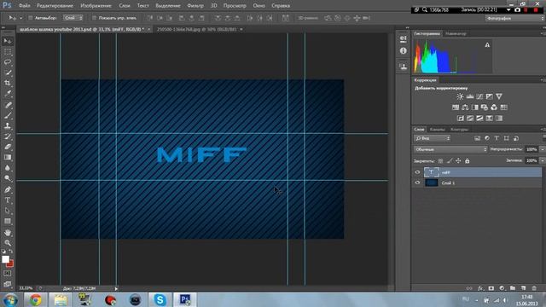Add a Color Balance adjustment
546x307 pixels.
[465, 107]
